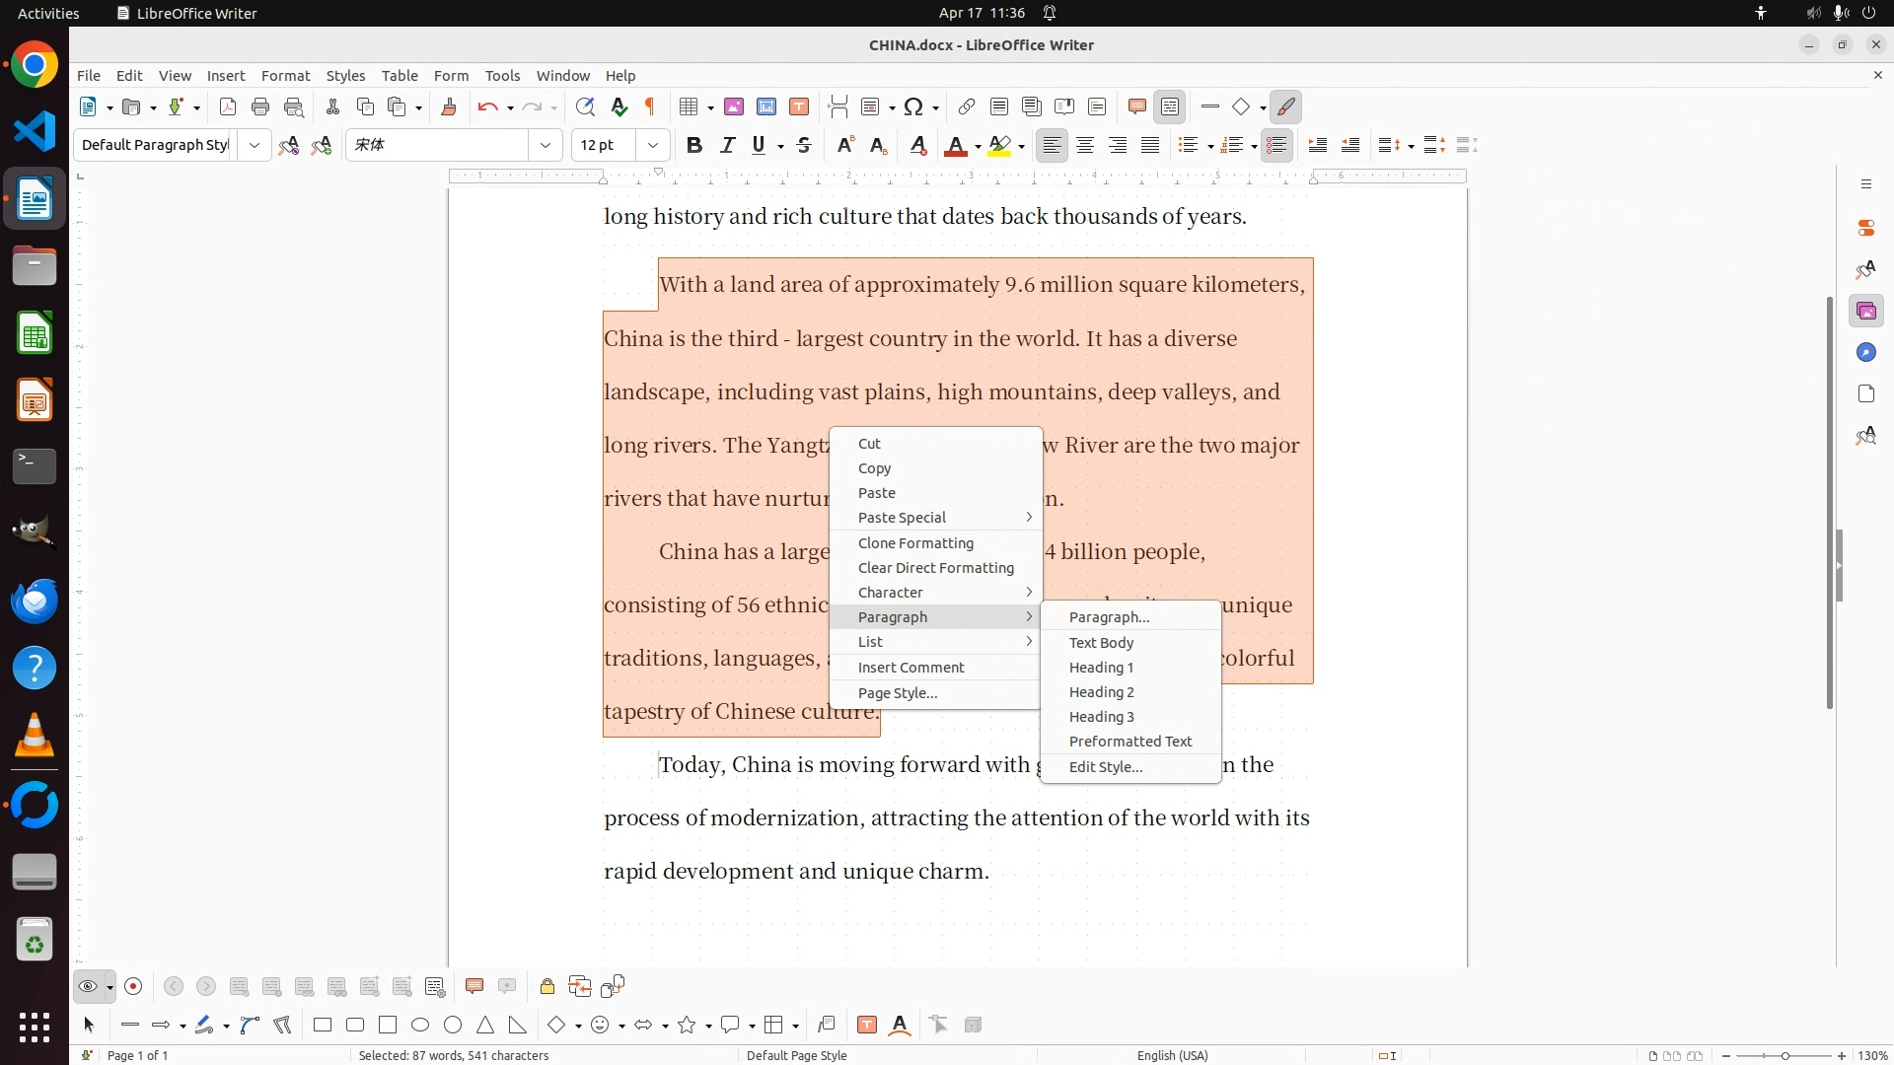Open the font size dropdown

tap(652, 146)
